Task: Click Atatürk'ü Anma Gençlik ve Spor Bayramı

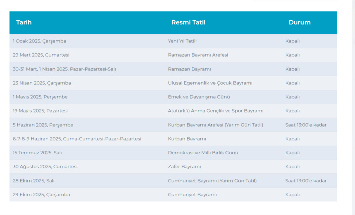Action: click(216, 111)
